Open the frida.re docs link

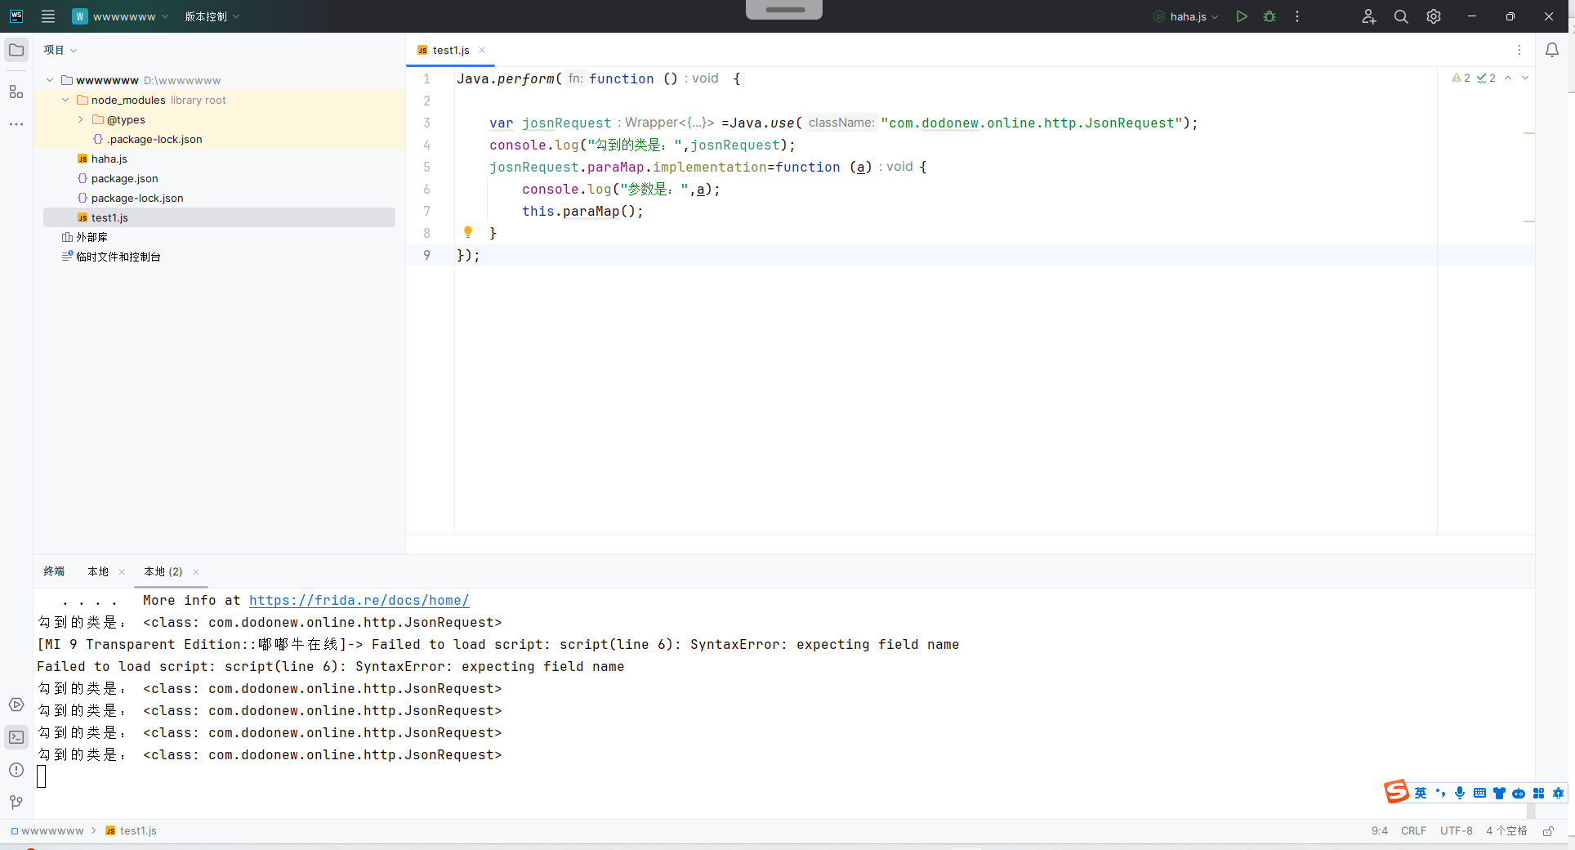tap(359, 600)
